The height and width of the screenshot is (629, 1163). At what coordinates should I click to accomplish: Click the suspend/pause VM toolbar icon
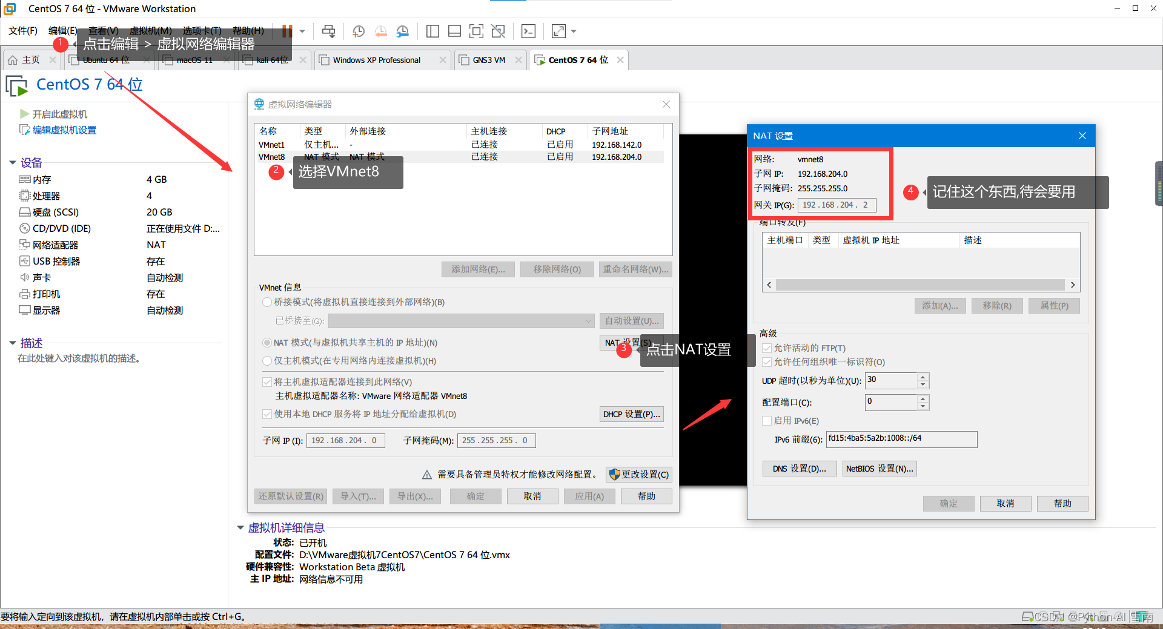point(287,31)
